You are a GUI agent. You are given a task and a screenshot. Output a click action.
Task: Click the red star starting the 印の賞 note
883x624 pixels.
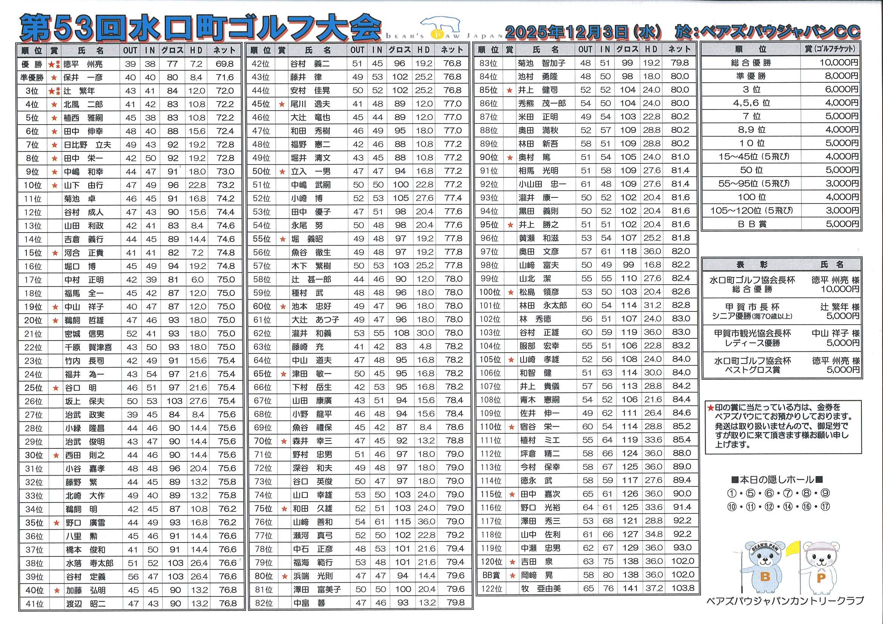tap(710, 408)
